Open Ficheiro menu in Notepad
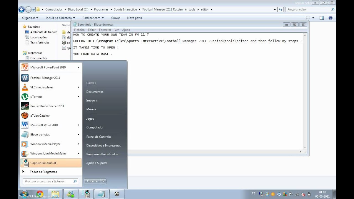This screenshot has height=199, width=354. (79, 30)
